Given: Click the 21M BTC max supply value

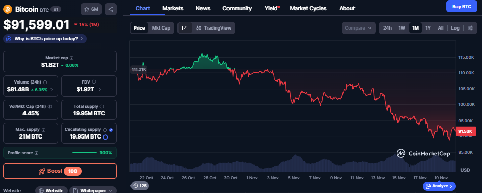Looking at the screenshot, I should [x=31, y=136].
